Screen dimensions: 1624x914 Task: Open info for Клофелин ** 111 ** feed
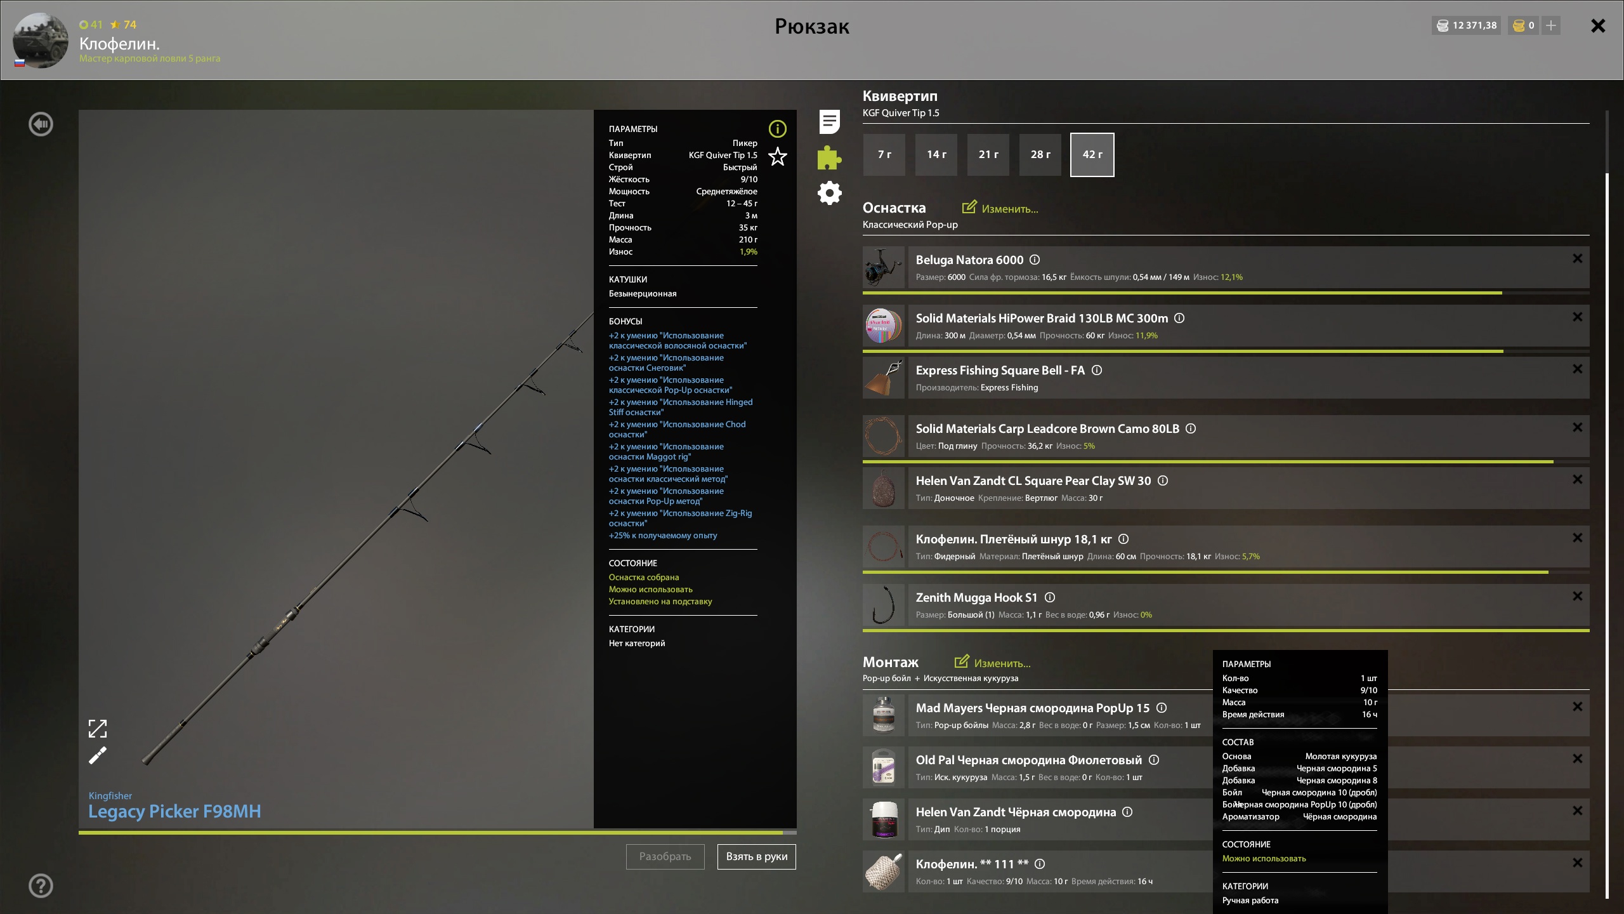pyautogui.click(x=1040, y=864)
